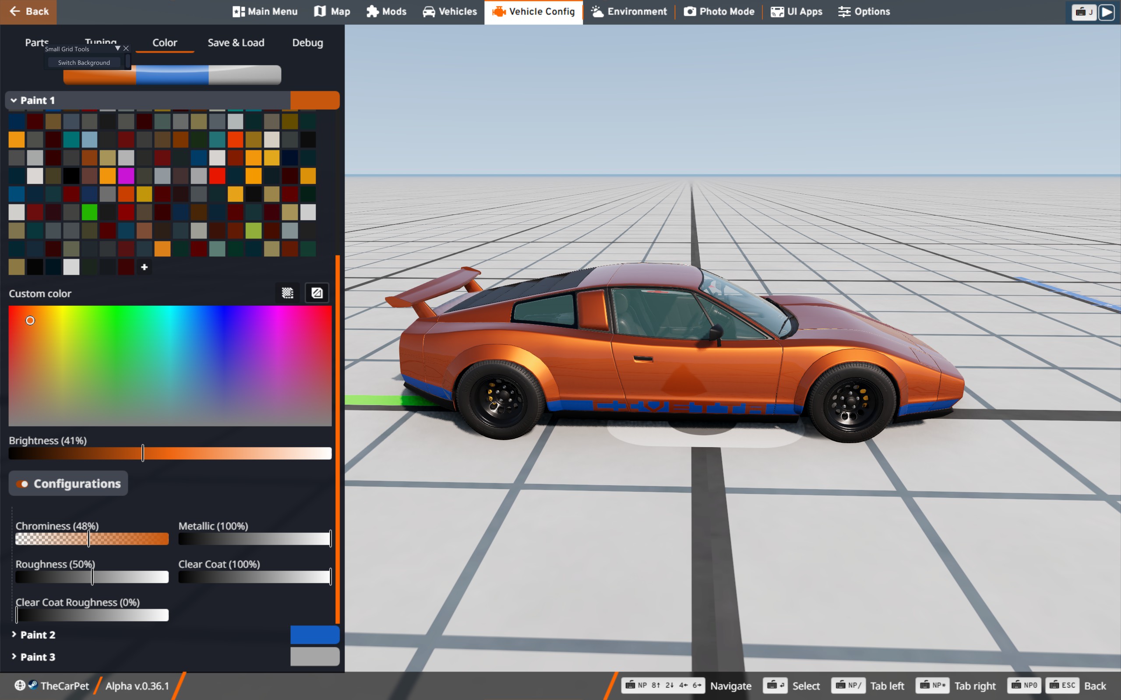Switch to the Save & Load tab
Image resolution: width=1121 pixels, height=700 pixels.
pyautogui.click(x=236, y=42)
